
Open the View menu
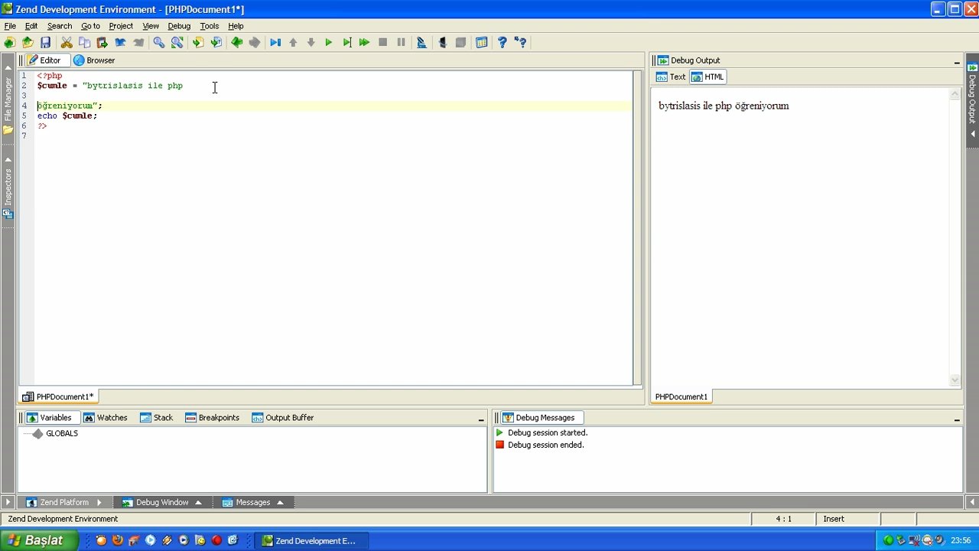[x=151, y=26]
